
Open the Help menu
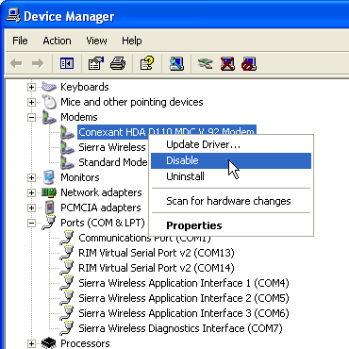tap(132, 41)
